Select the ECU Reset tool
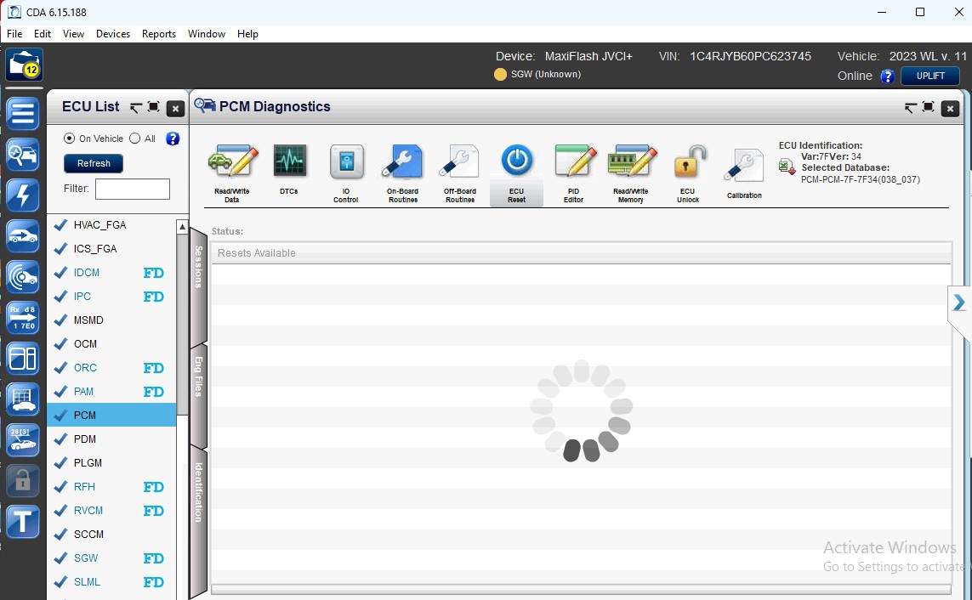Viewport: 972px width, 600px height. click(516, 174)
